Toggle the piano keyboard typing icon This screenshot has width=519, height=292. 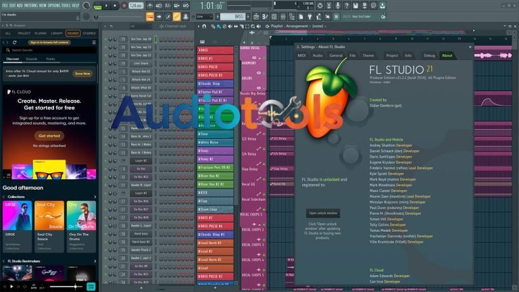(150, 16)
